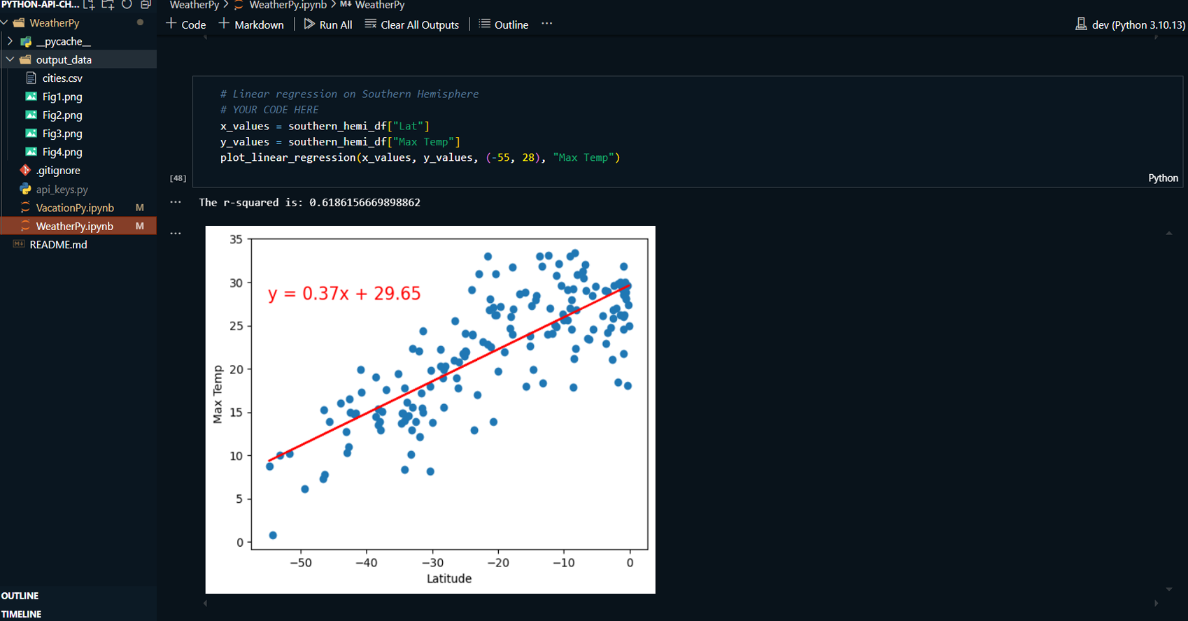Open Fig3.png in the explorer
The height and width of the screenshot is (621, 1188).
pyautogui.click(x=62, y=134)
